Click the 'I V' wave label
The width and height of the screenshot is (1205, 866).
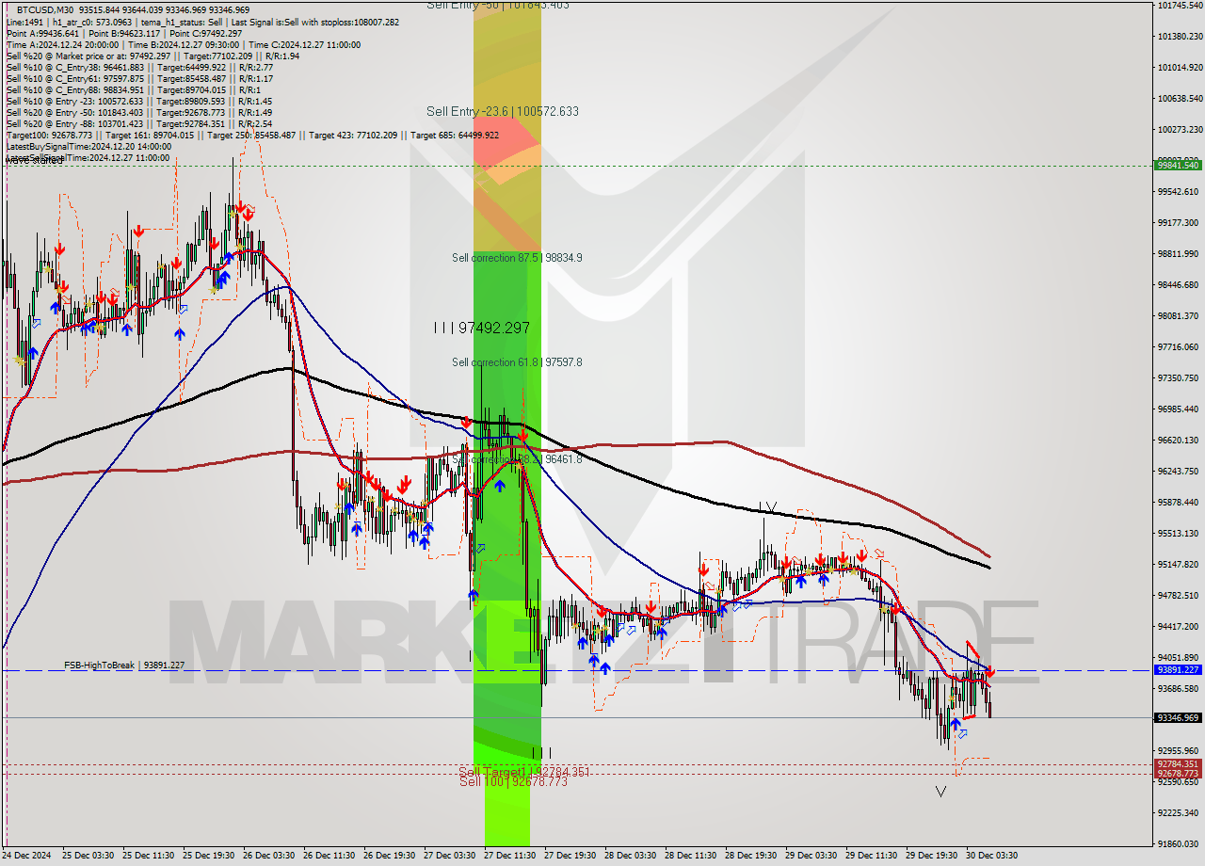tap(767, 508)
